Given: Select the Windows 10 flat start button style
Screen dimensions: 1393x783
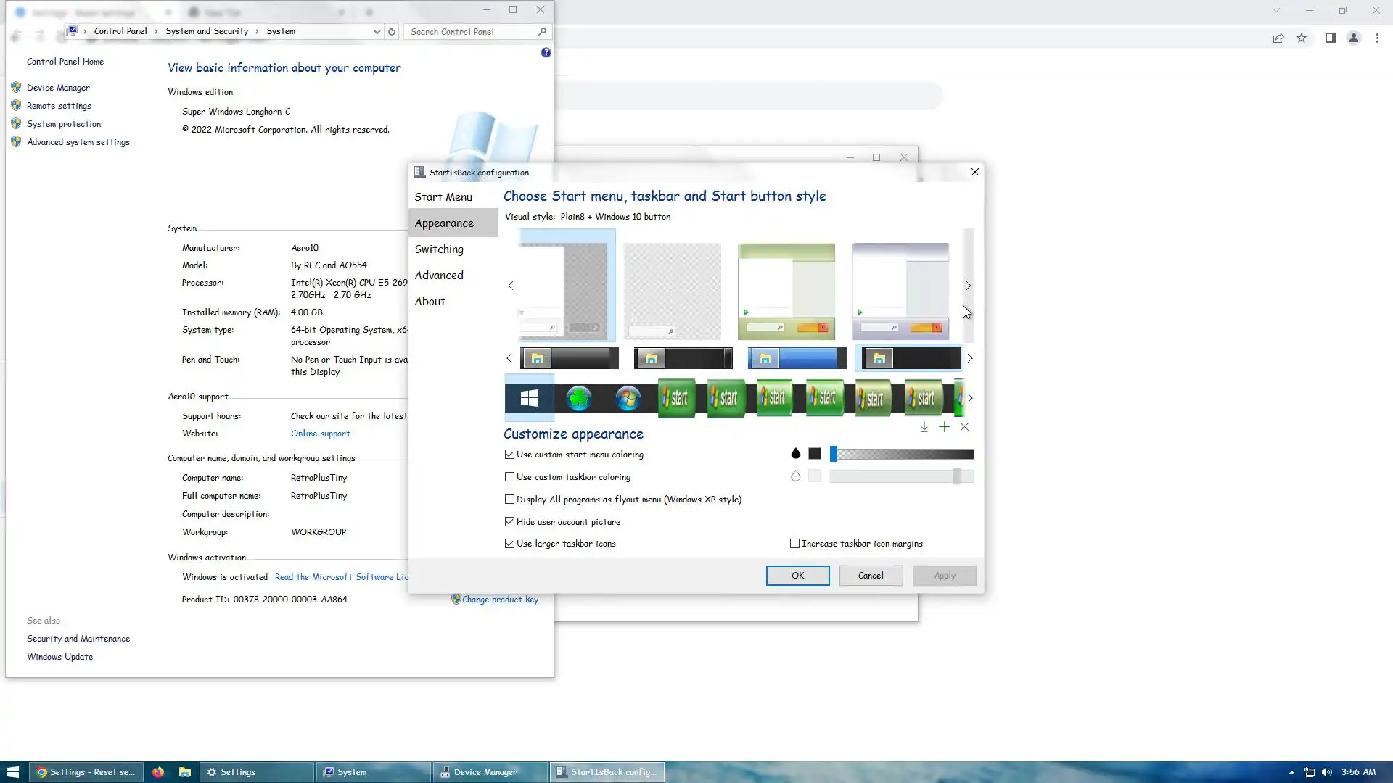Looking at the screenshot, I should [530, 398].
